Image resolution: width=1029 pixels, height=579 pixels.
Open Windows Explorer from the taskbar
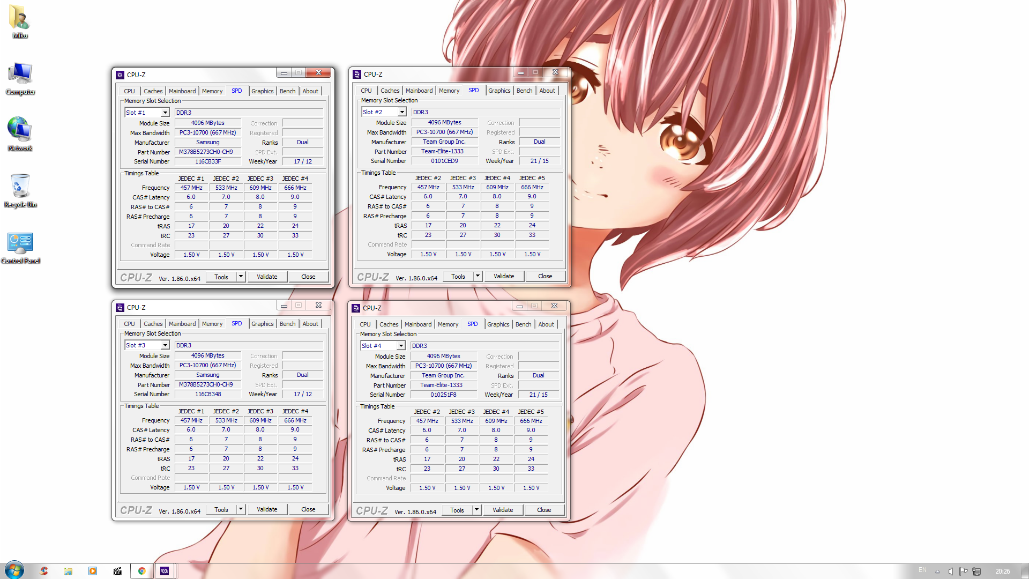point(68,571)
